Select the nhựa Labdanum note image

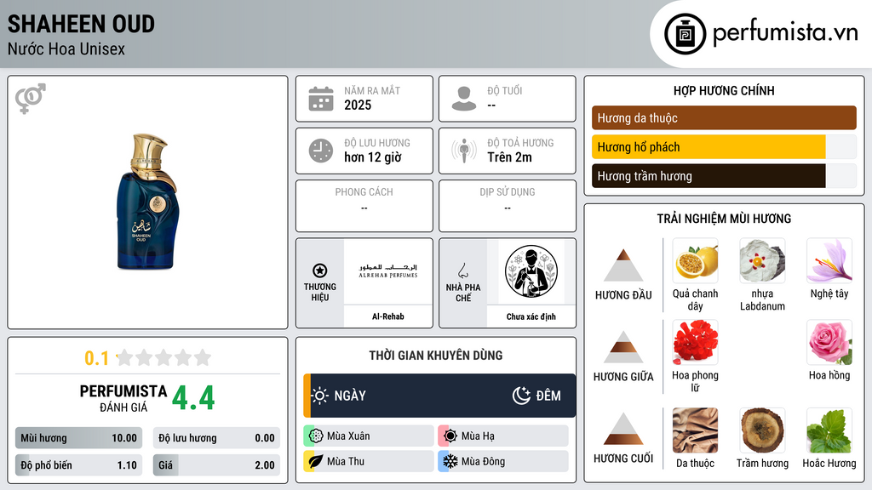762,260
